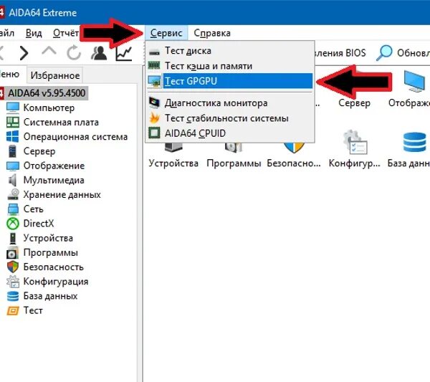
Task: Click the magnifier update search icon
Action: pos(384,52)
